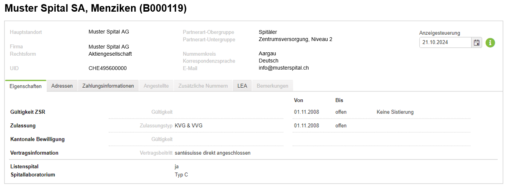
Task: Click the Keine Sistierung status text
Action: pyautogui.click(x=395, y=112)
